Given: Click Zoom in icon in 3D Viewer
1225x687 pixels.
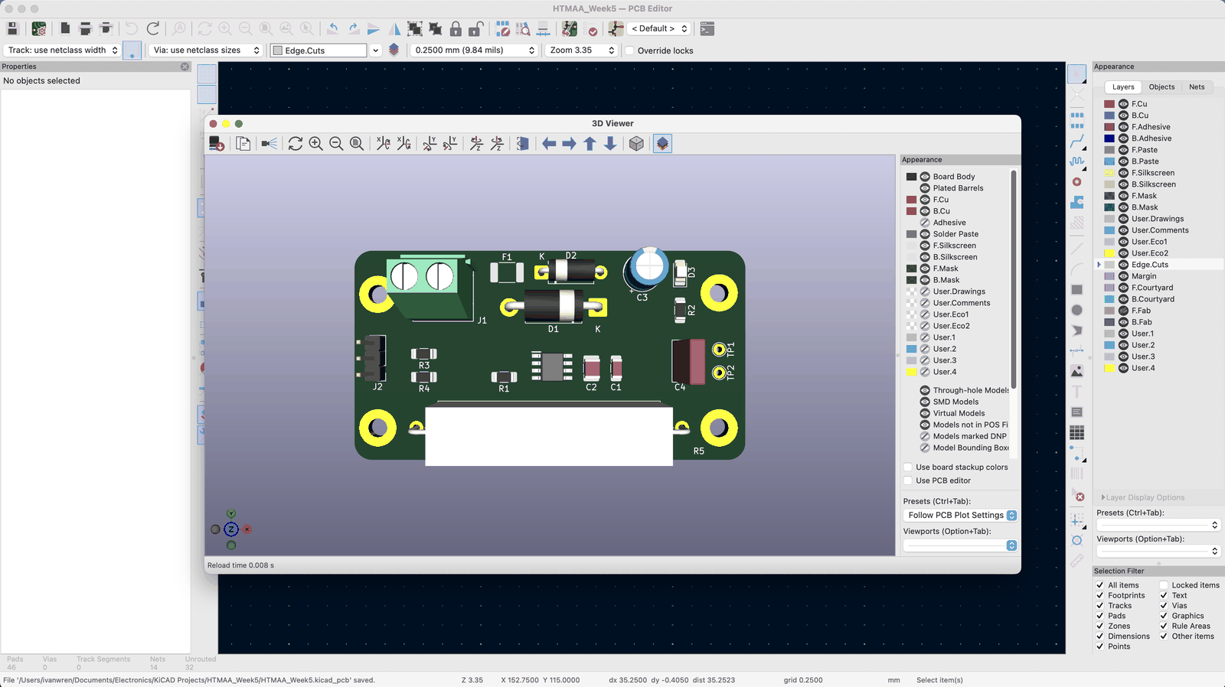Looking at the screenshot, I should (315, 144).
